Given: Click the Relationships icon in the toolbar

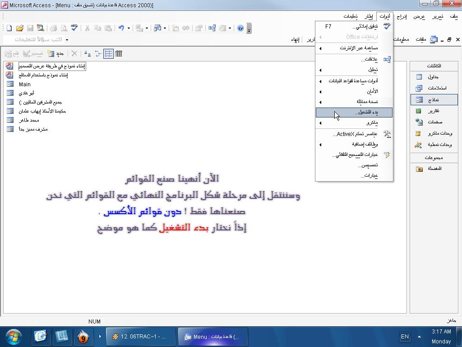Looking at the screenshot, I should pos(212,28).
